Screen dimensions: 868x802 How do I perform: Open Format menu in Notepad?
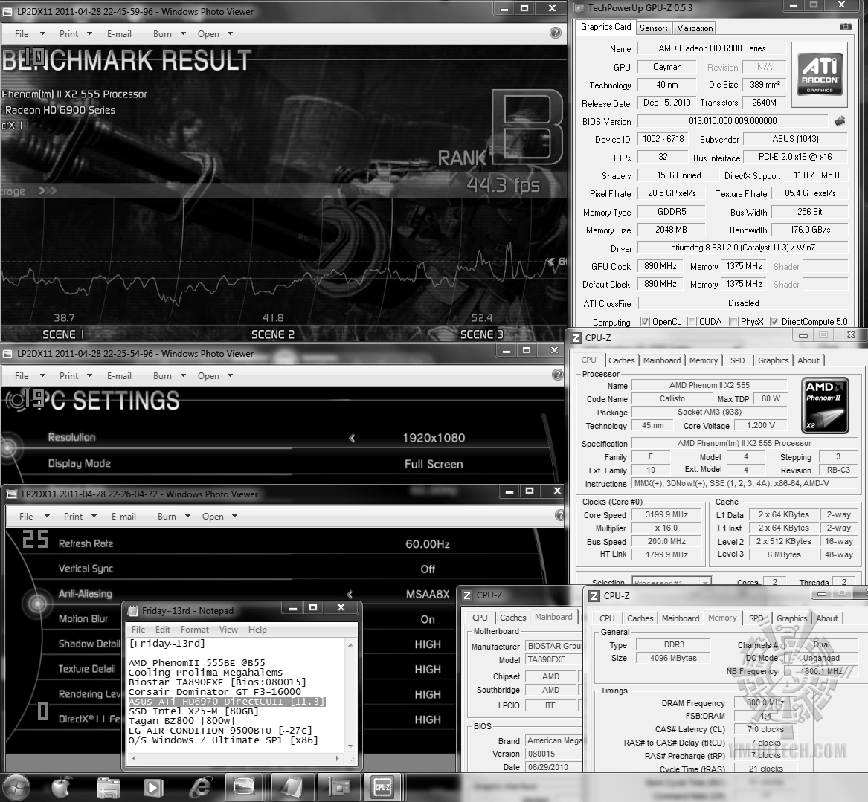click(195, 630)
